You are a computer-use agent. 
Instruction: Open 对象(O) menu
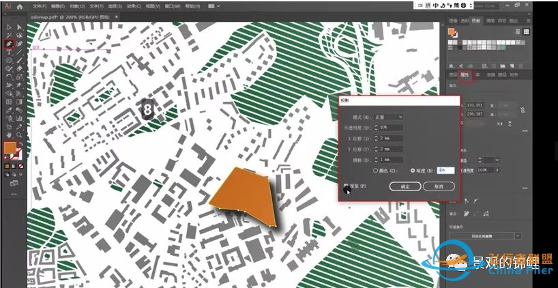click(78, 6)
